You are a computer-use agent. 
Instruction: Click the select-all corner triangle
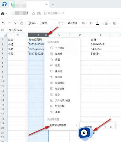pyautogui.click(x=5, y=35)
